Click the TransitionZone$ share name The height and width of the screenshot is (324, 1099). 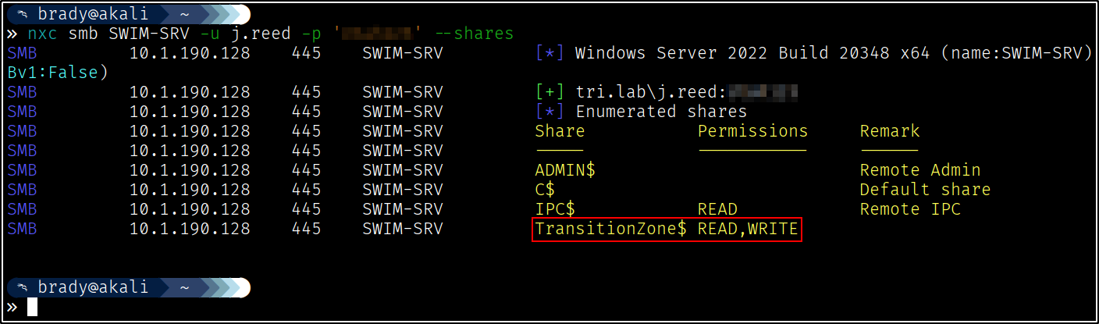pyautogui.click(x=610, y=229)
